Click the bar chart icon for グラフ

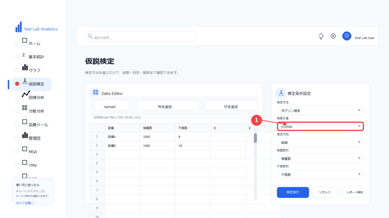(x=25, y=67)
